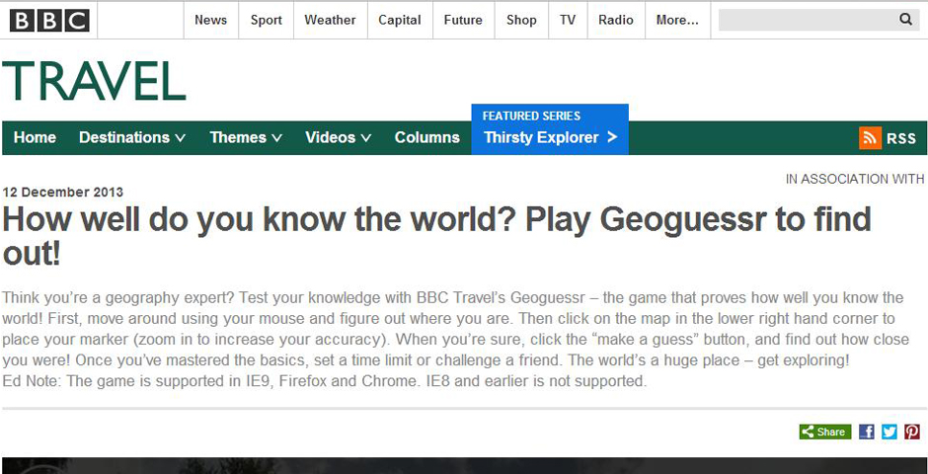Go to Travel Home

click(35, 137)
